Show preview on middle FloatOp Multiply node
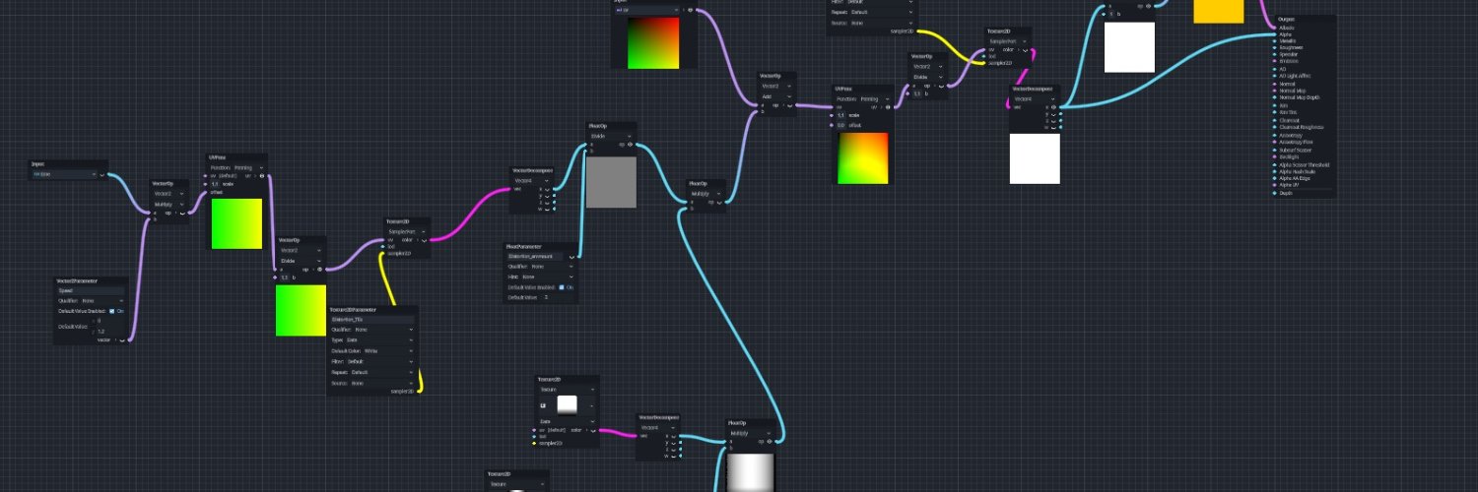Image resolution: width=1478 pixels, height=492 pixels. tap(719, 202)
